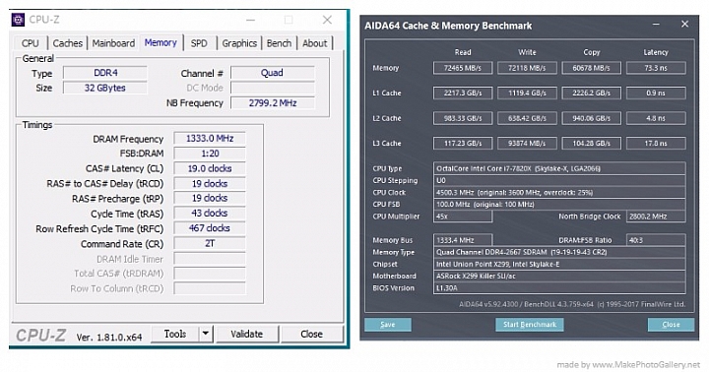The width and height of the screenshot is (709, 372).
Task: Click the CAS# Latency 19.0 clocks value
Action: [x=210, y=168]
